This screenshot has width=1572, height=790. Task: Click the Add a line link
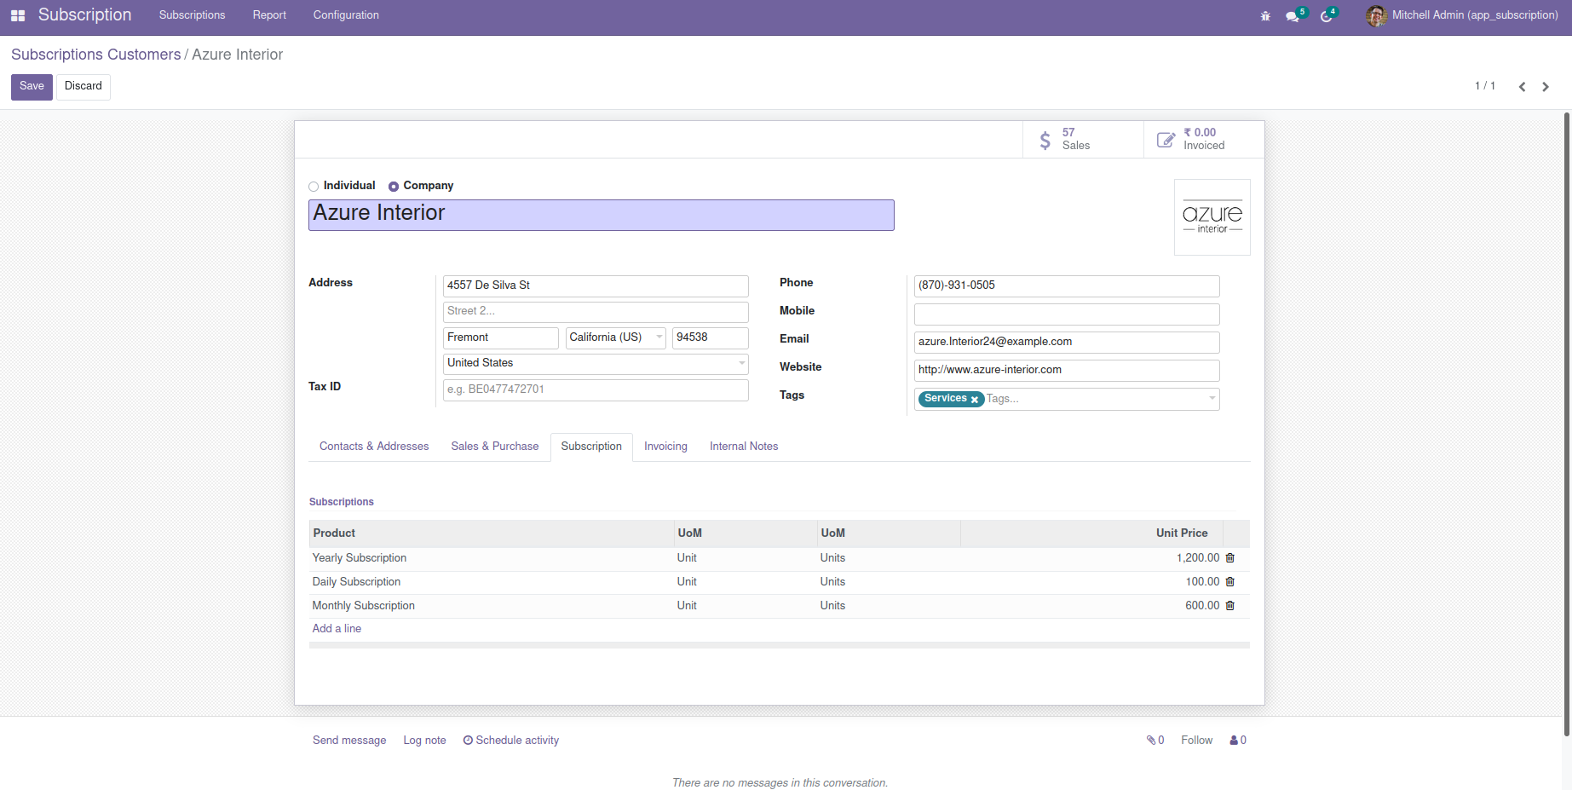337,629
